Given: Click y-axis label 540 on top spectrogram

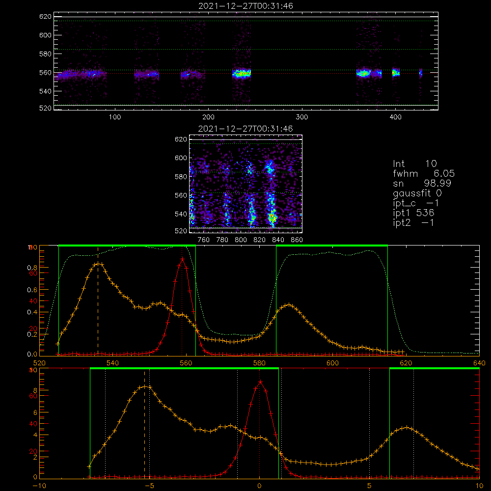Looking at the screenshot, I should pos(45,91).
